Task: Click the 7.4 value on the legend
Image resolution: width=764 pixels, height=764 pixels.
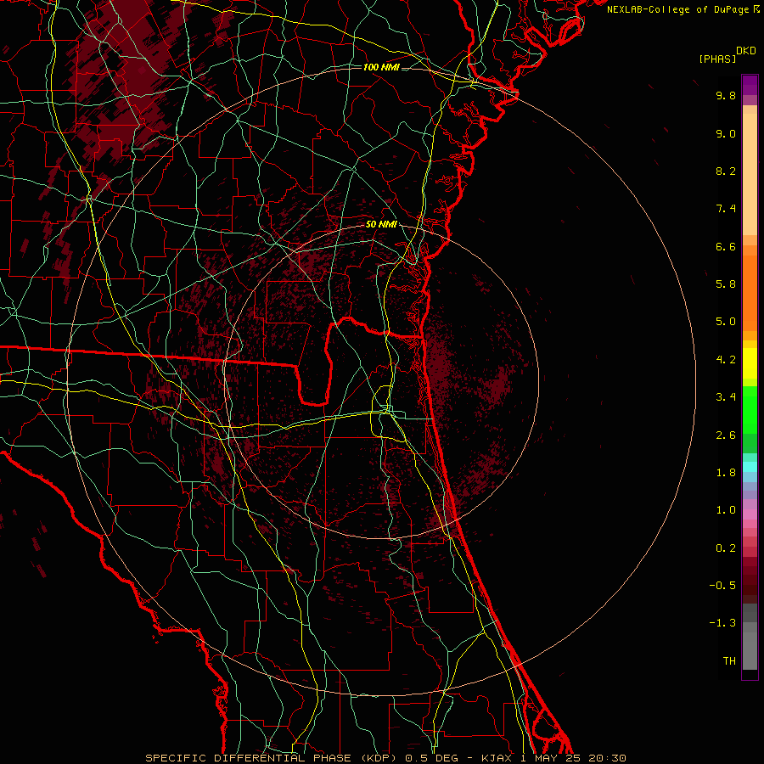Action: (726, 209)
